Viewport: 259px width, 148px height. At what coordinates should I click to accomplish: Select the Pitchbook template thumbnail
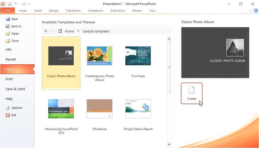[x=99, y=109]
